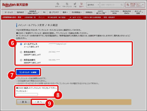Screen dimensions: 147x111
Task: Expand the 国内株式 search category dropdown
Action: pyautogui.click(x=93, y=5)
